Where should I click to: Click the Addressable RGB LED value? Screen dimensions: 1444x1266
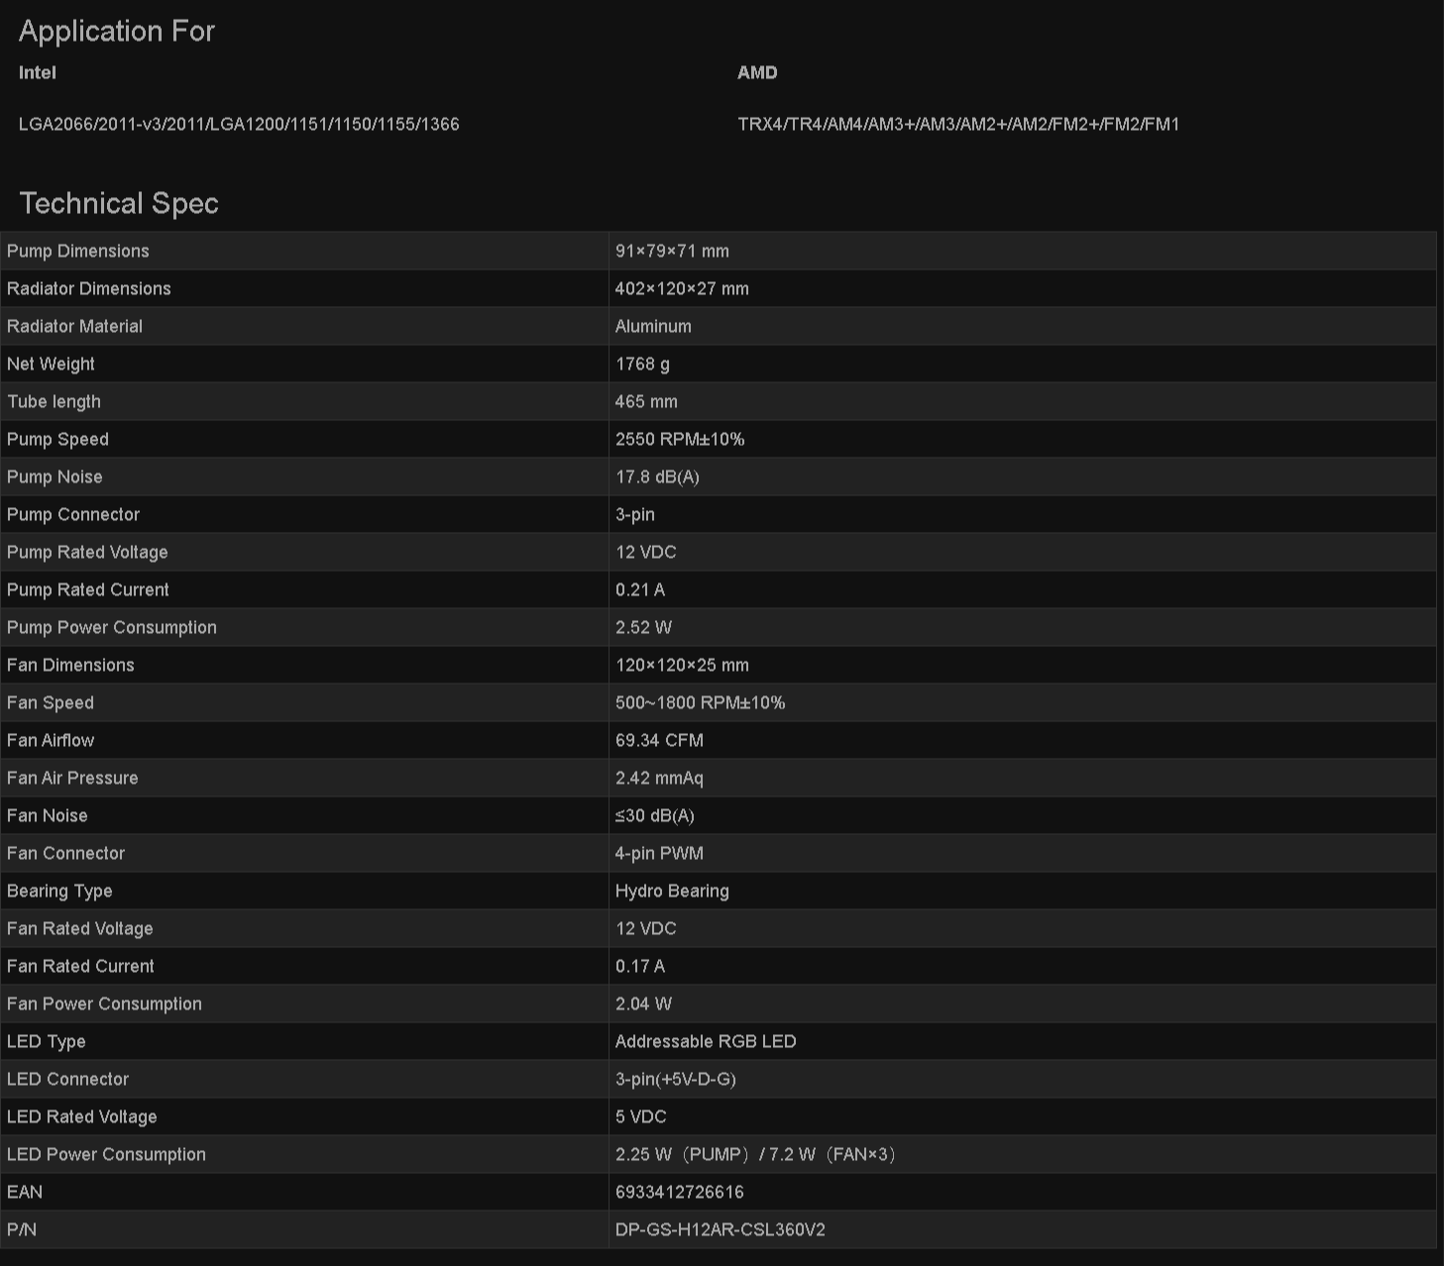click(x=706, y=1041)
